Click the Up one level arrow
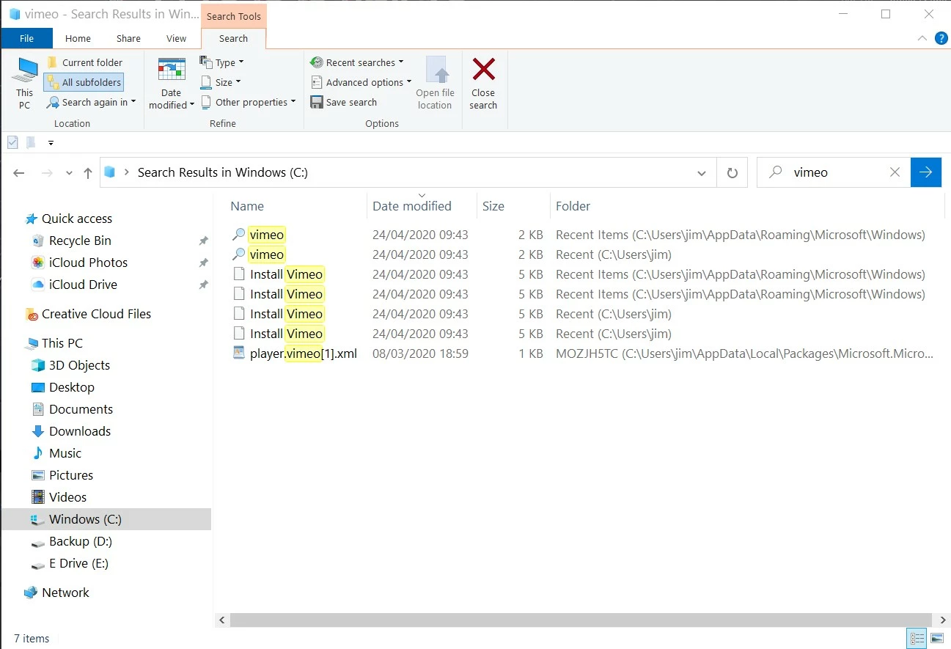Viewport: 951px width, 649px height. click(x=88, y=173)
